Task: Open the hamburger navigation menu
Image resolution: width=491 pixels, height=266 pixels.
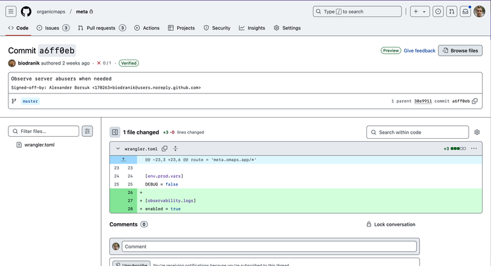Action: tap(11, 12)
